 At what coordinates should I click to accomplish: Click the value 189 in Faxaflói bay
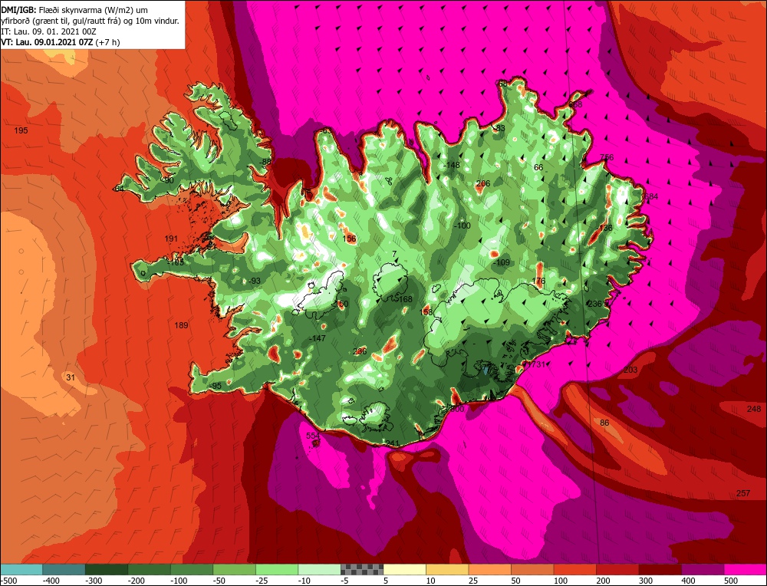pyautogui.click(x=181, y=325)
